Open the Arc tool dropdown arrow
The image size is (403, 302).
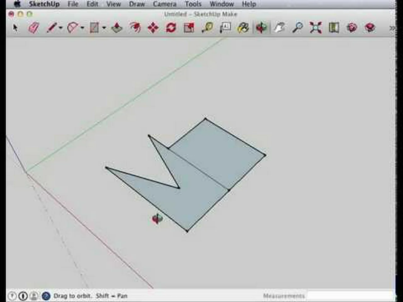82,28
